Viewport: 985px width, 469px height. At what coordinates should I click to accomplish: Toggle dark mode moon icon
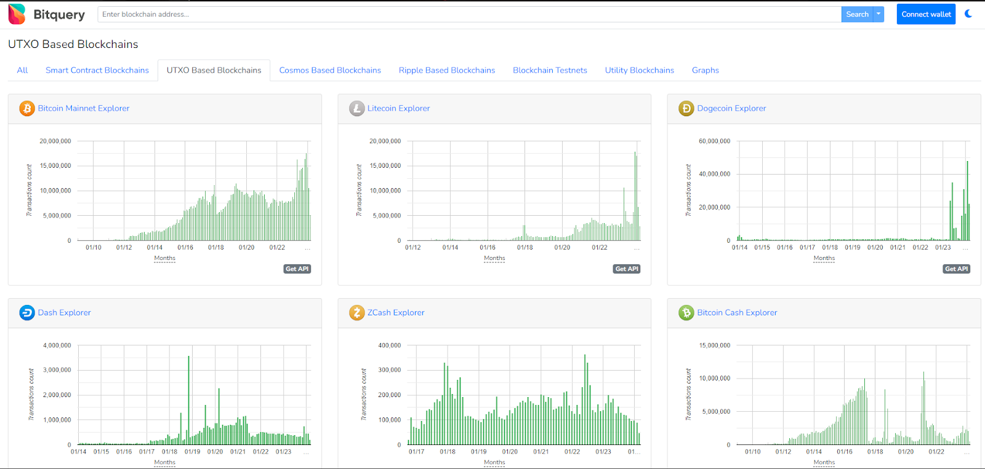968,14
